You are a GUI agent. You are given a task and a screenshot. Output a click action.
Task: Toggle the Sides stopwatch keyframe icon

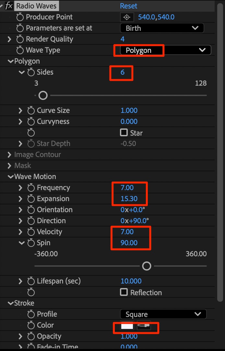31,72
